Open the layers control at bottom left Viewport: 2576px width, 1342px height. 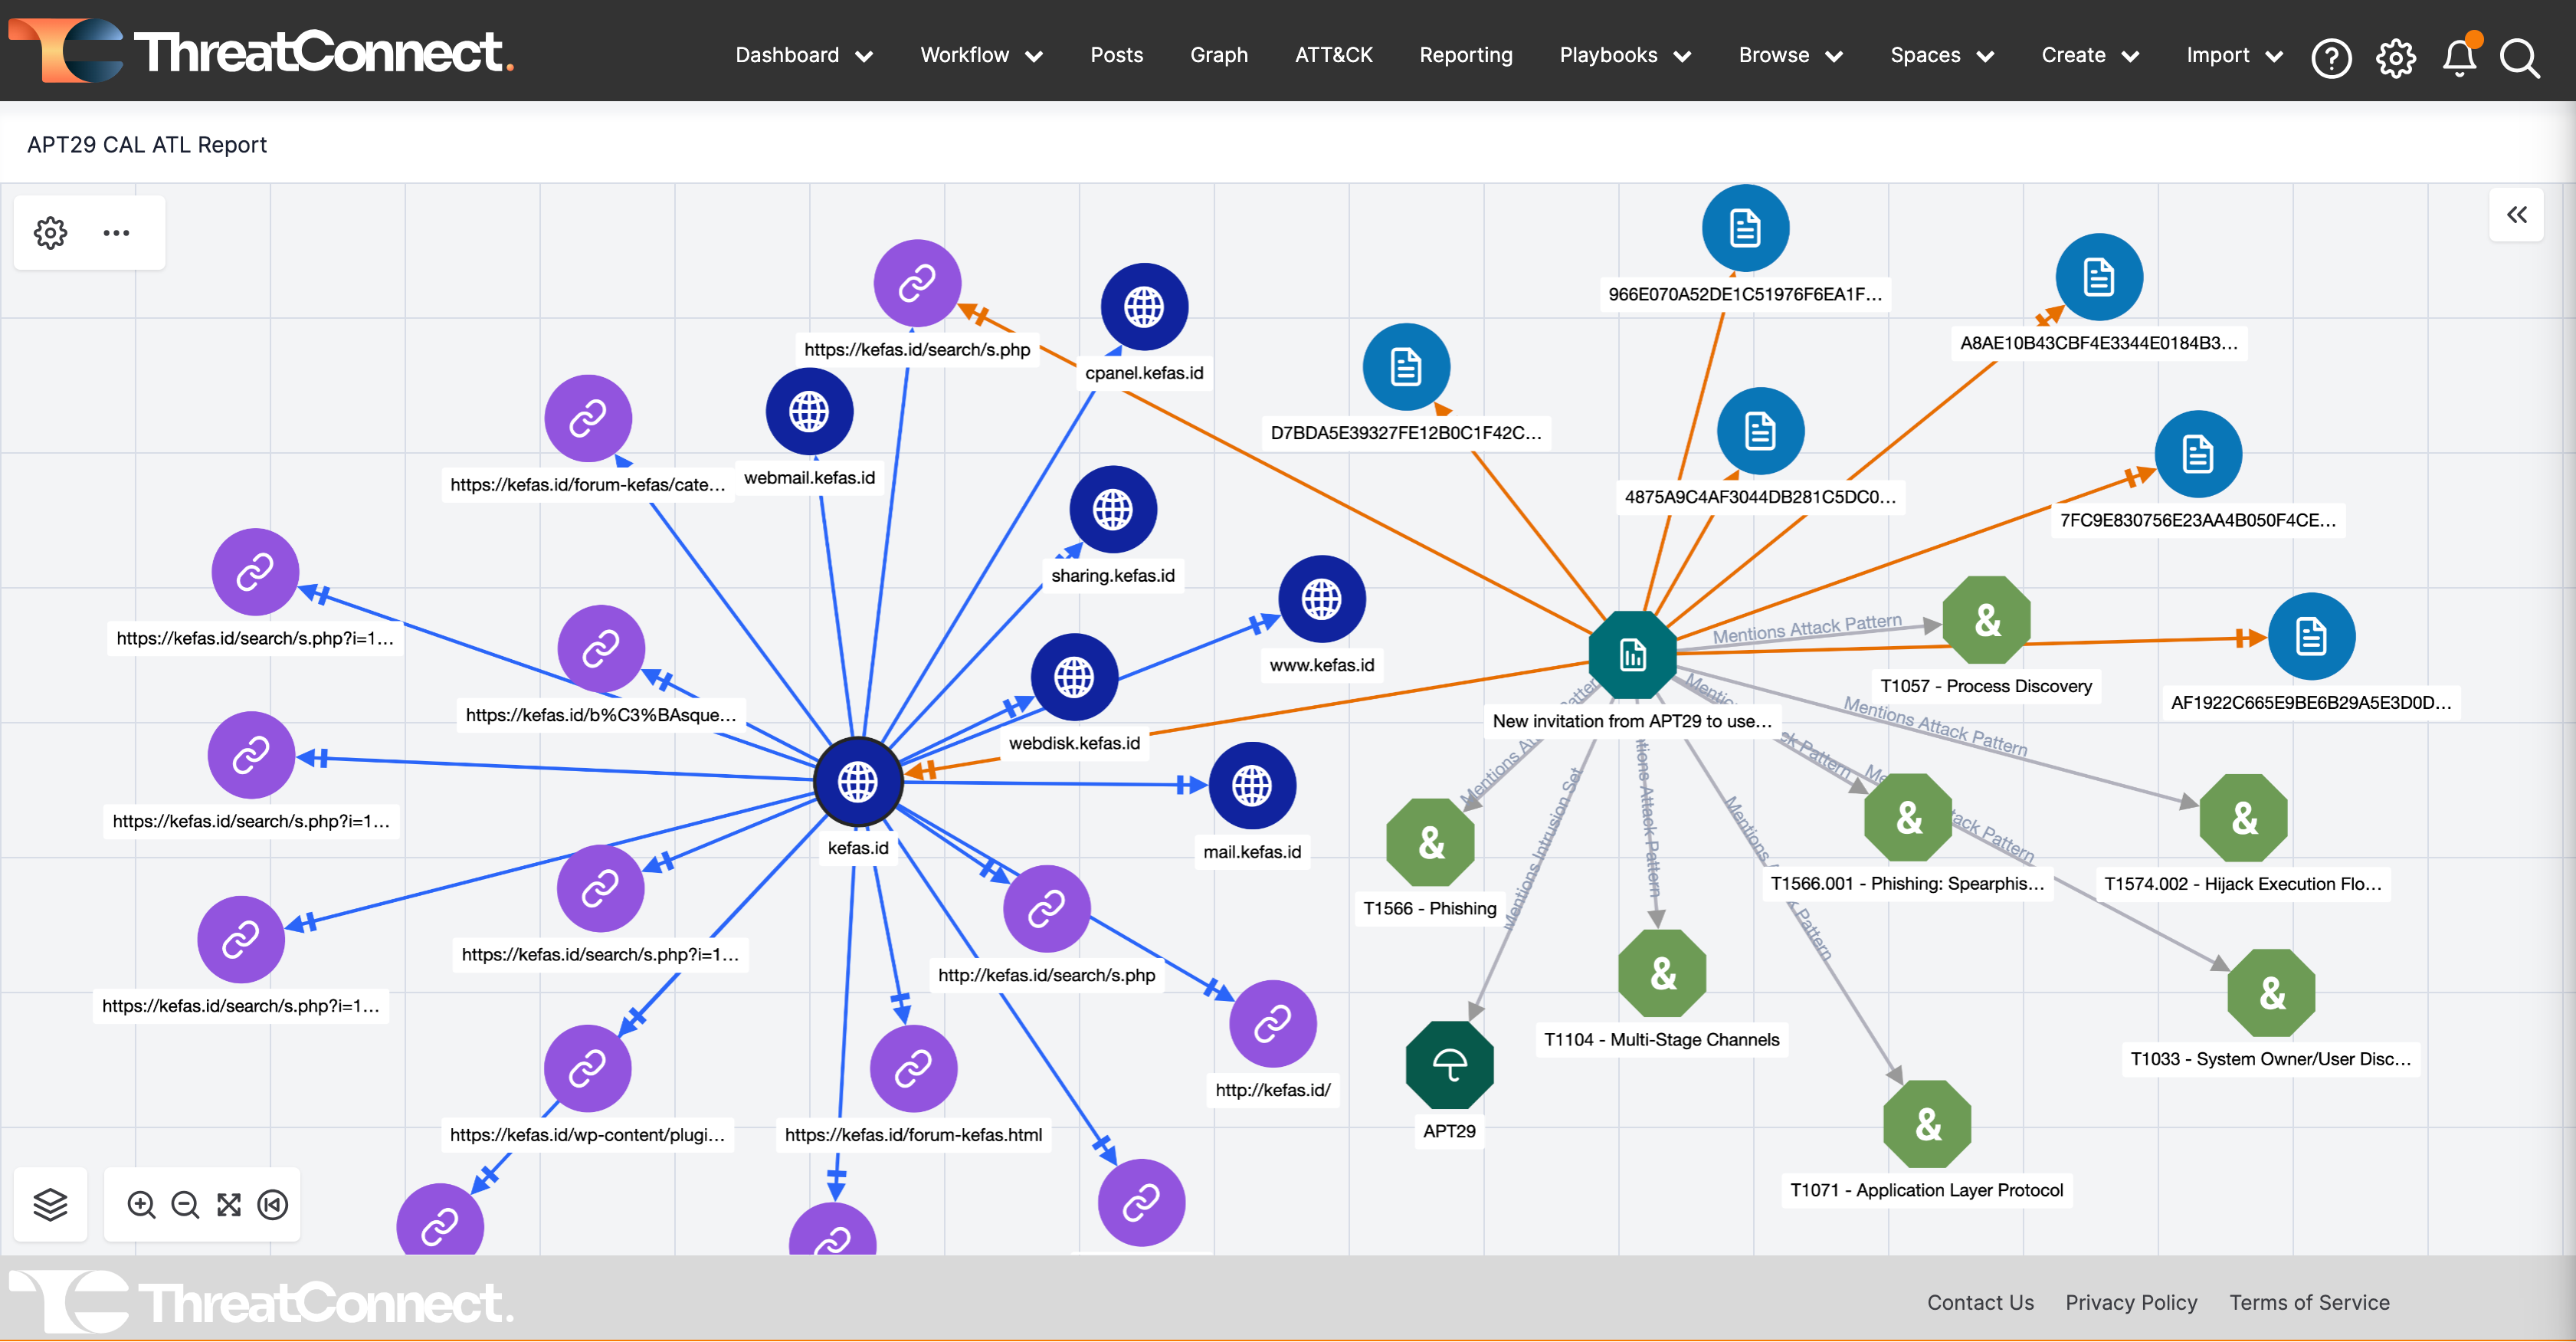point(50,1205)
